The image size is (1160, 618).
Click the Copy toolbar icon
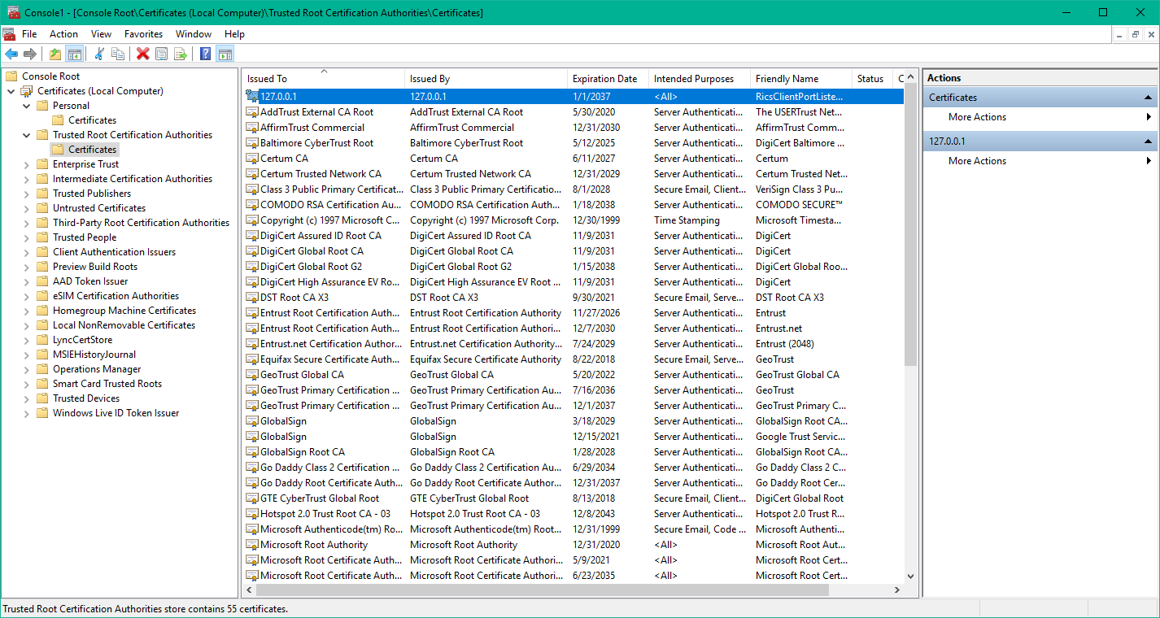point(118,54)
